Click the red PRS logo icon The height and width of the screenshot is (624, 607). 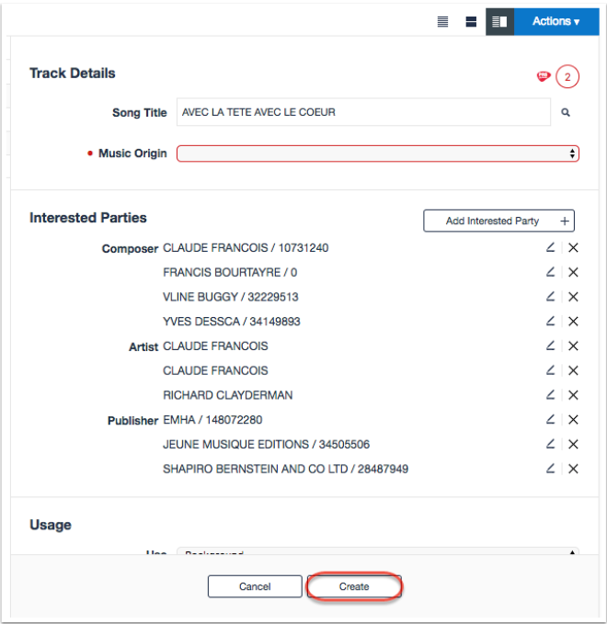click(x=544, y=75)
